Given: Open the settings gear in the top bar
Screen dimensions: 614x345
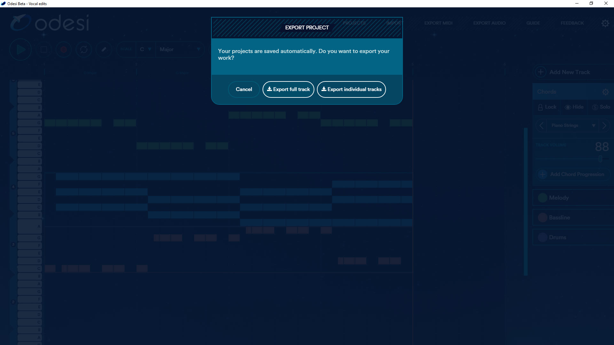Looking at the screenshot, I should (605, 23).
